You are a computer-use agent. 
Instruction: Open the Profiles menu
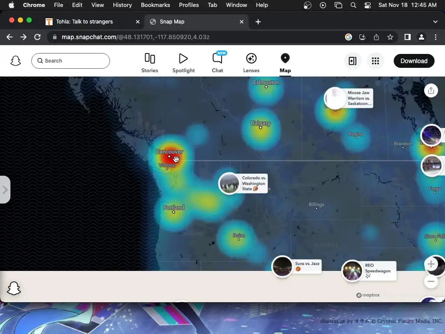[189, 5]
